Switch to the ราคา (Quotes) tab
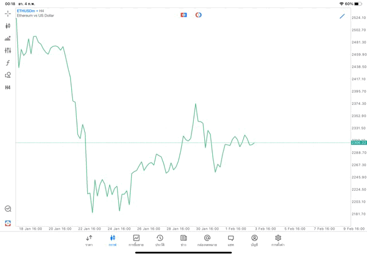 pyautogui.click(x=89, y=241)
